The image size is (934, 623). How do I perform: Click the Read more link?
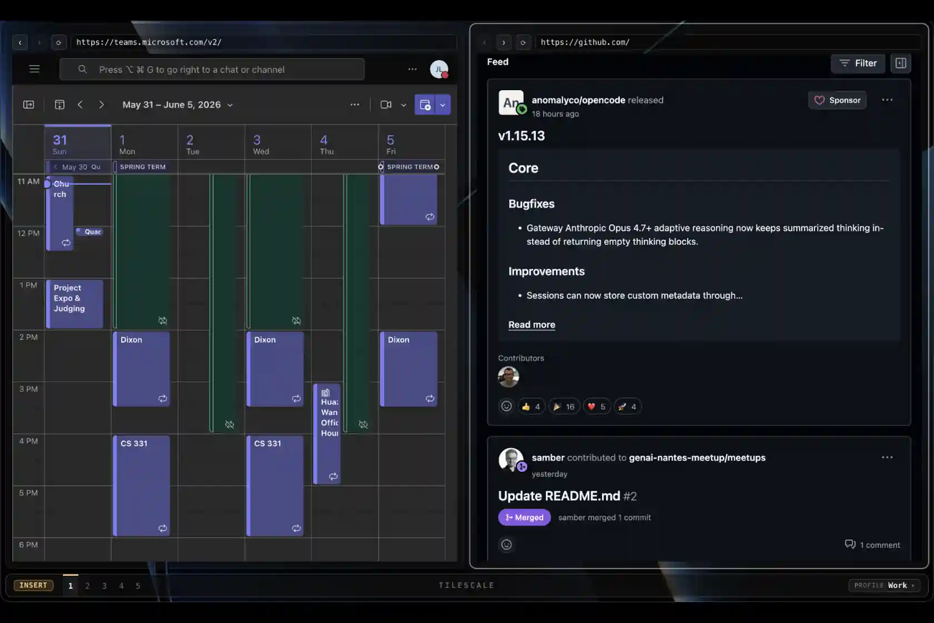coord(531,325)
